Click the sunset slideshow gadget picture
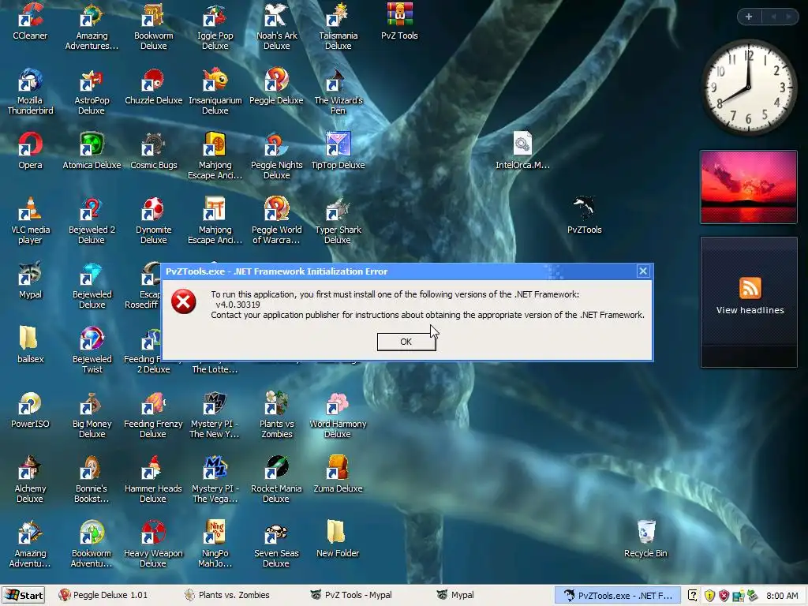Viewport: 808px width, 606px height. [749, 186]
